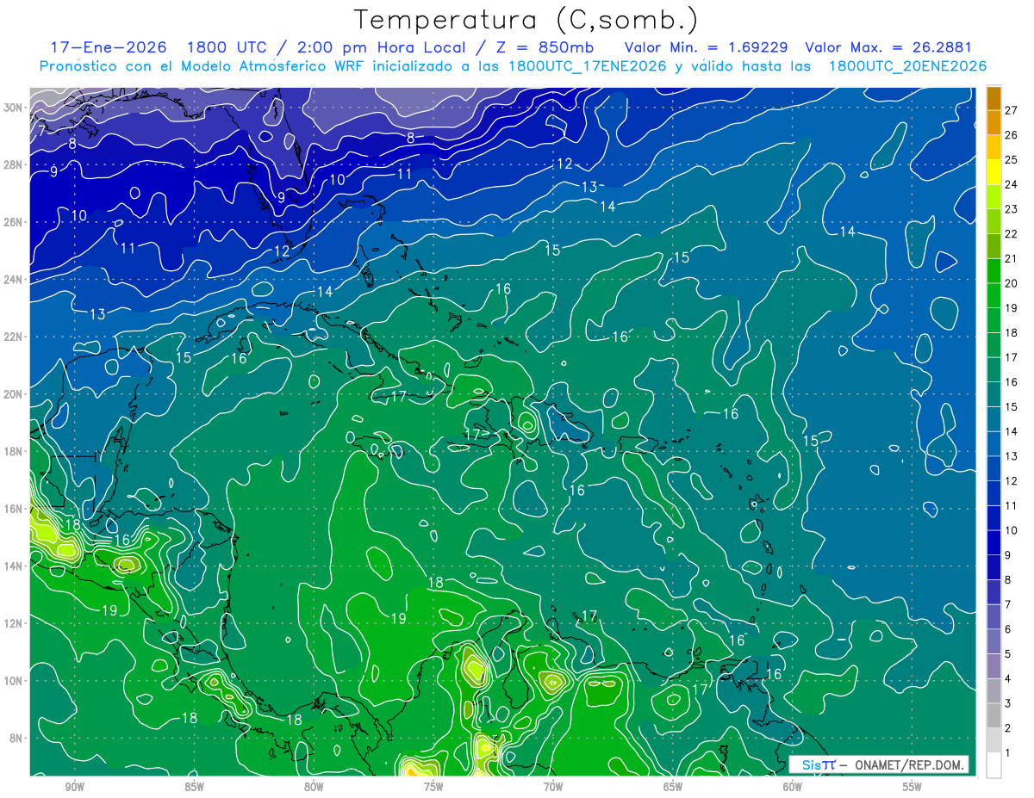
Task: Click the "80W" longitude axis label
Action: pos(314,787)
